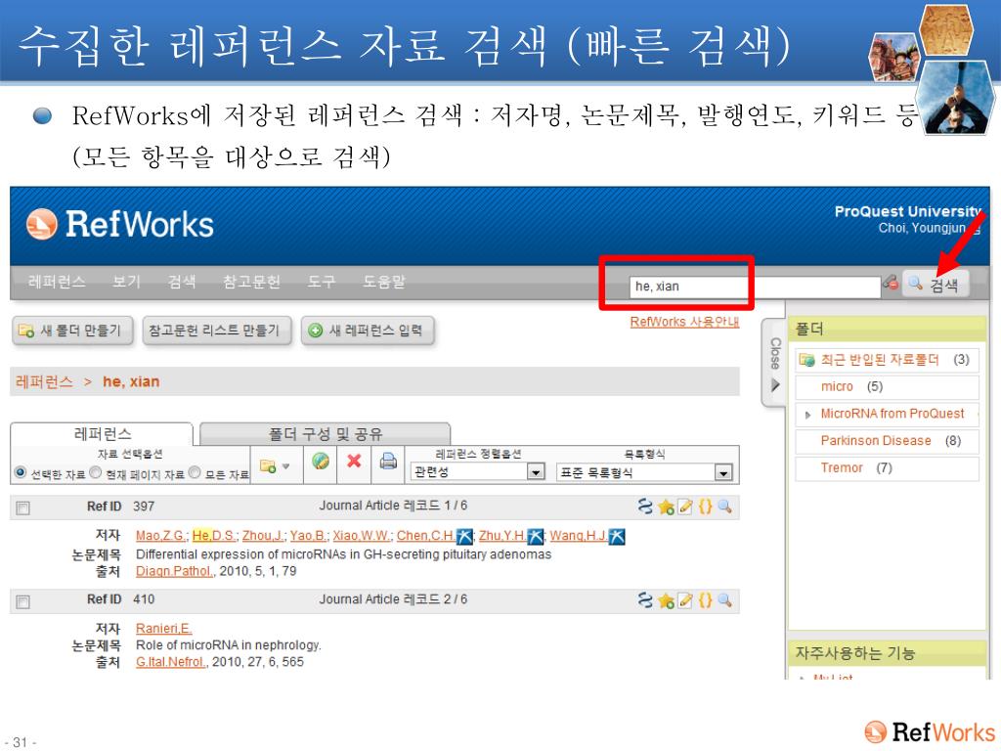Click the printer icon
This screenshot has height=751, width=1001.
click(388, 461)
